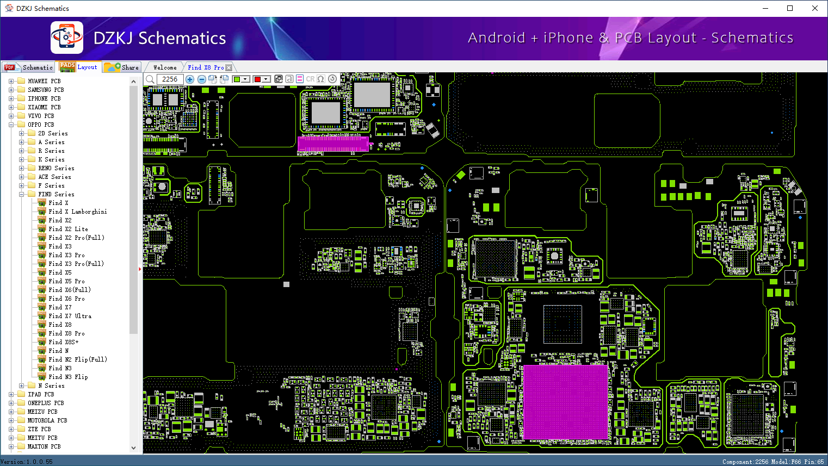The width and height of the screenshot is (828, 466).
Task: Click the tree panel scroll-down arrow
Action: (134, 448)
